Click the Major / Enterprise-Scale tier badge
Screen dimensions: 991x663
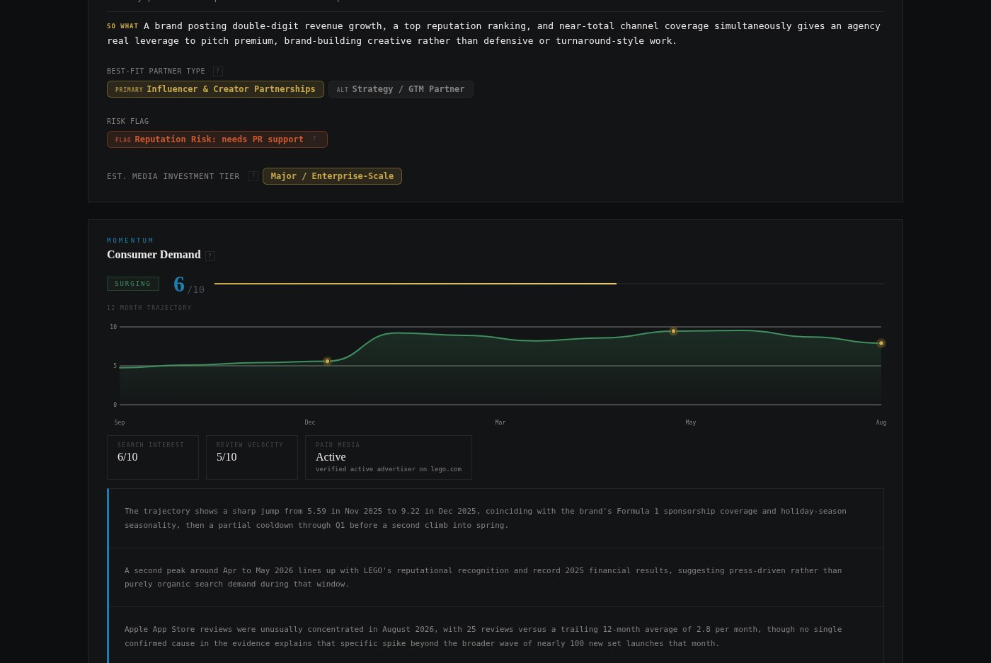click(332, 176)
